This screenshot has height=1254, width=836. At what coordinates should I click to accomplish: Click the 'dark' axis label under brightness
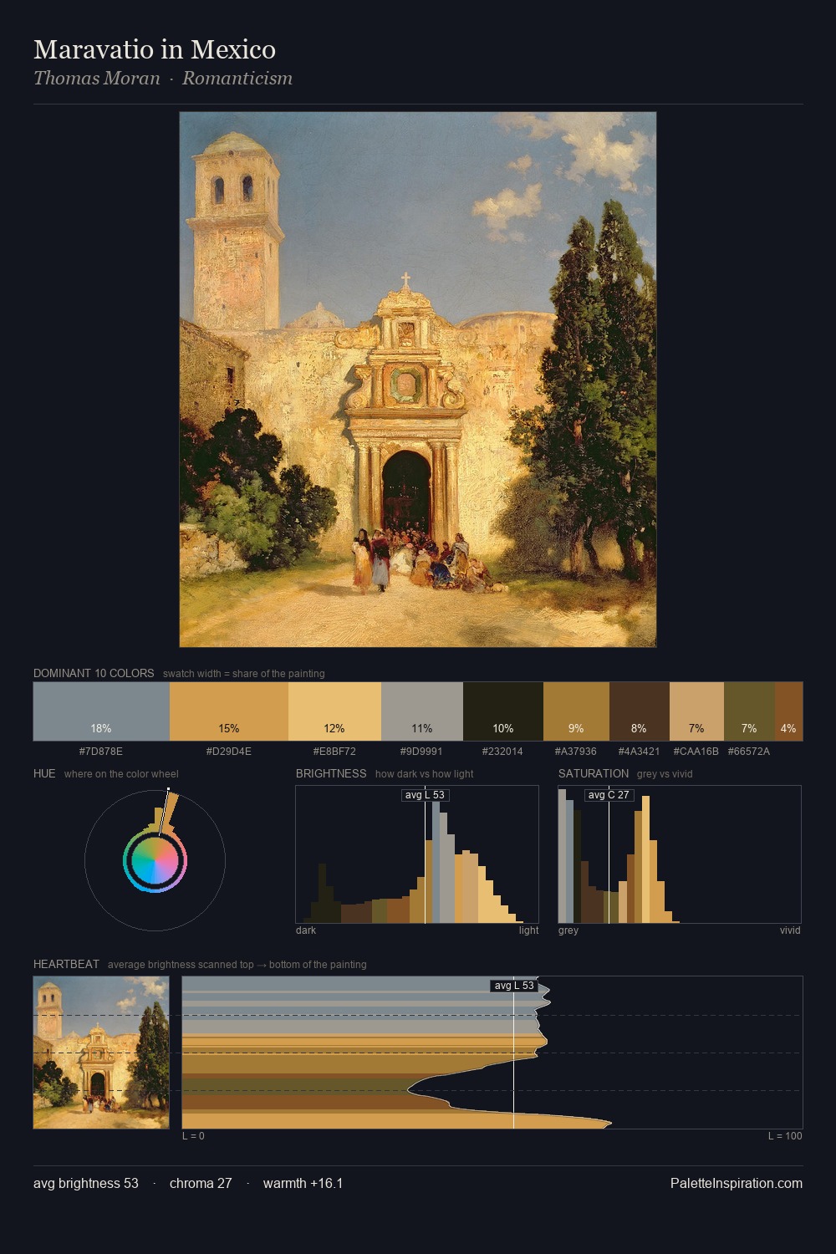point(306,930)
